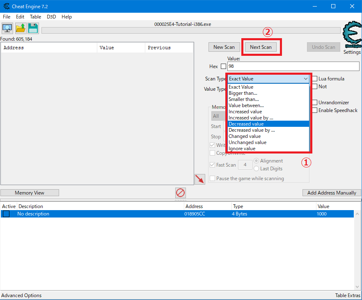Open Advanced Options

21,295
